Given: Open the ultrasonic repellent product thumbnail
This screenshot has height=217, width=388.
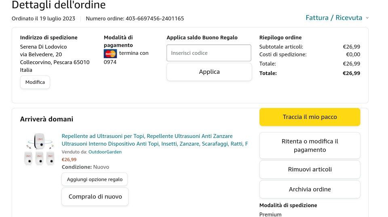Looking at the screenshot, I should pos(39,149).
